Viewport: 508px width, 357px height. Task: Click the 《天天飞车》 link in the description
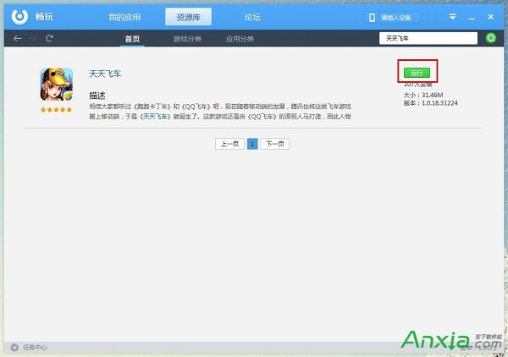[x=155, y=116]
